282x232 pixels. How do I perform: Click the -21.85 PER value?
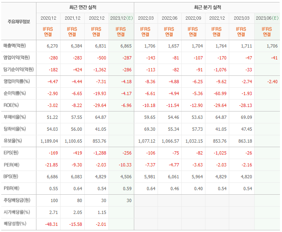coord(52,165)
